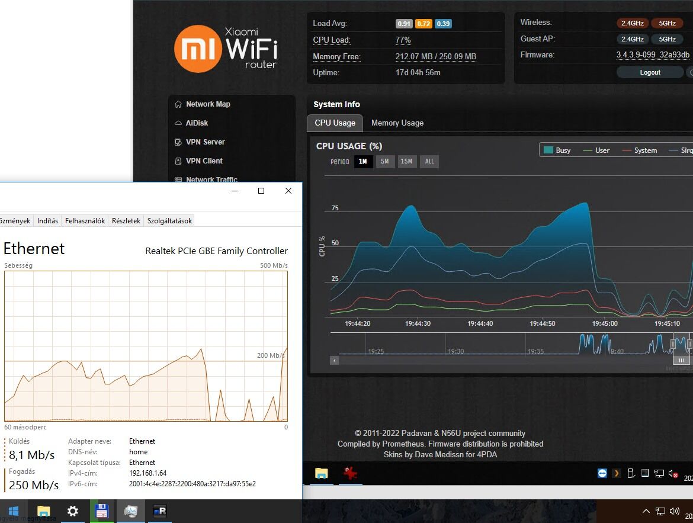Click the 250 Mb/s receive value
The image size is (693, 523).
pos(34,485)
